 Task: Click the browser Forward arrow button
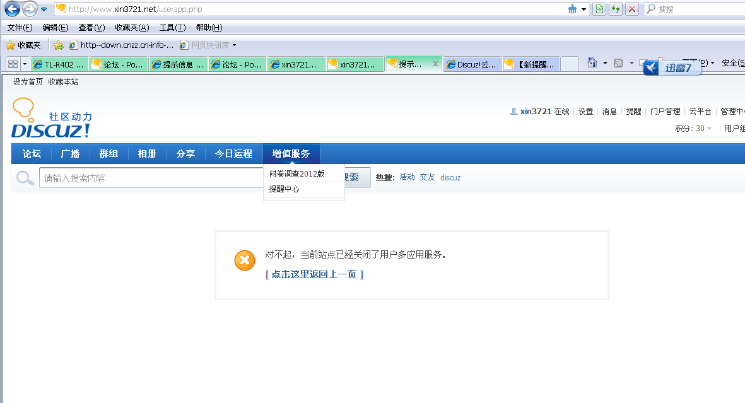pos(30,9)
